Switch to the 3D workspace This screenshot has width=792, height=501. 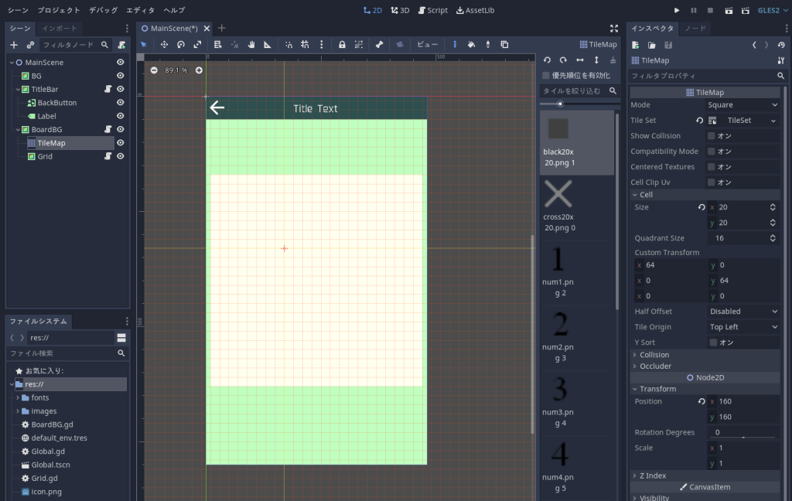399,10
